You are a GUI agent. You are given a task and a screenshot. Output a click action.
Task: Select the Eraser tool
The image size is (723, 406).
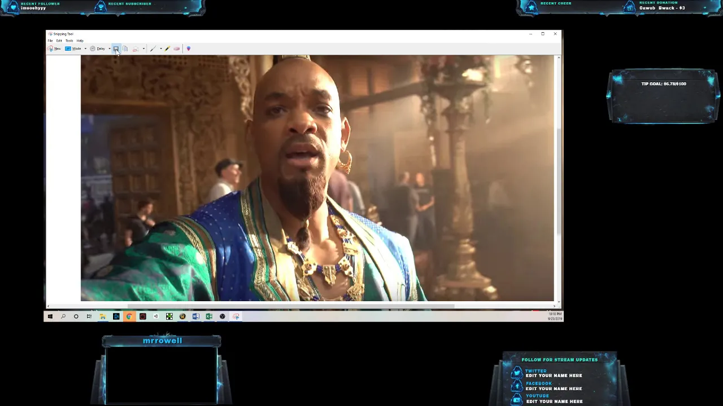[x=177, y=48]
